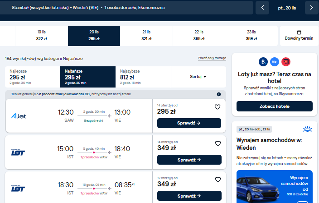Click the AJet airline logo
This screenshot has width=319, height=203.
(x=19, y=116)
